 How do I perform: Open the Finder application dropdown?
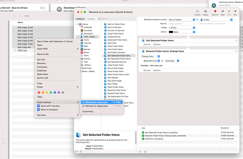(x=216, y=20)
